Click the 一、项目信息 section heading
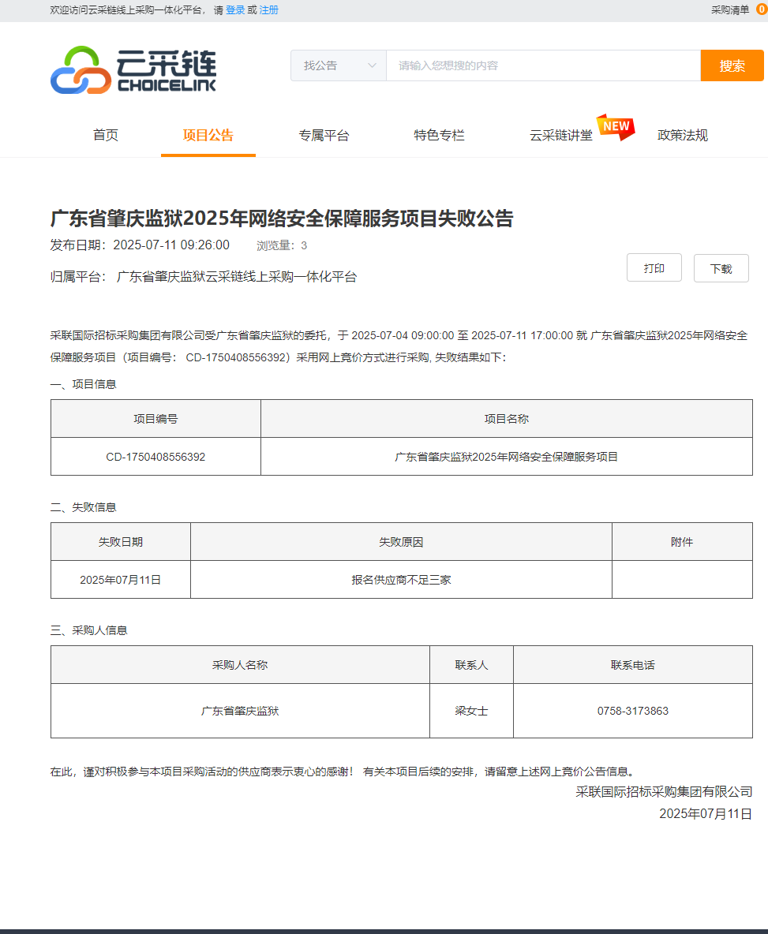The width and height of the screenshot is (768, 934). click(84, 384)
